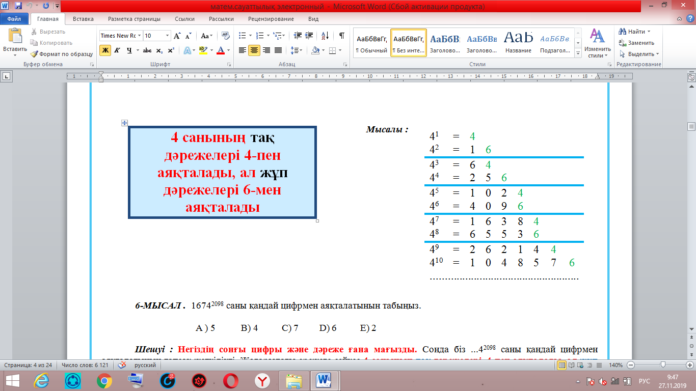Click the Format Painter brush icon
The width and height of the screenshot is (696, 391).
point(35,54)
